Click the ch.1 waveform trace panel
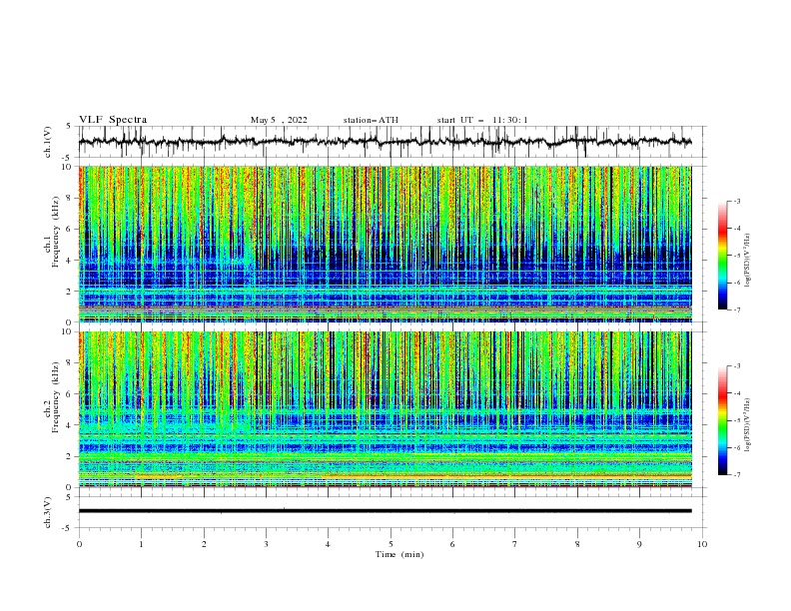Image resolution: width=791 pixels, height=611 pixels. [392, 142]
